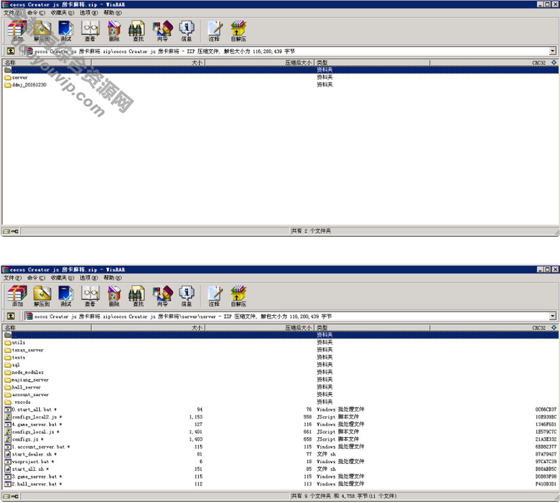
Task: Click the 自解压 (SFX) icon in the top window
Action: pos(238,31)
